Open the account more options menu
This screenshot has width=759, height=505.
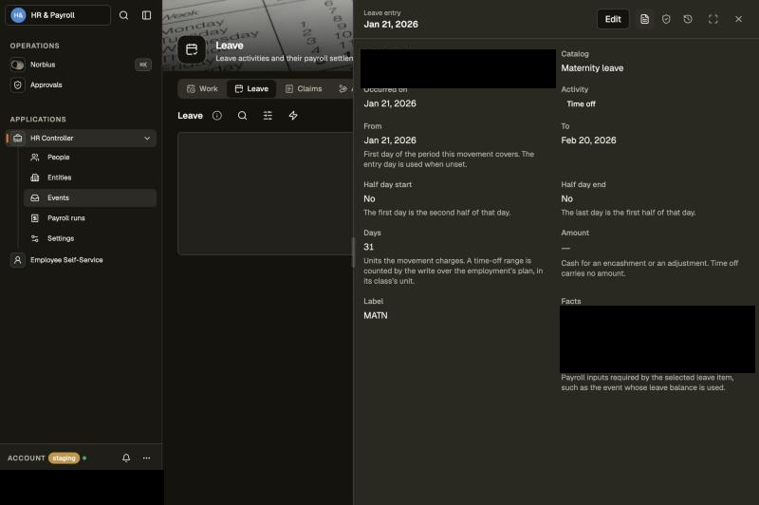(x=147, y=458)
